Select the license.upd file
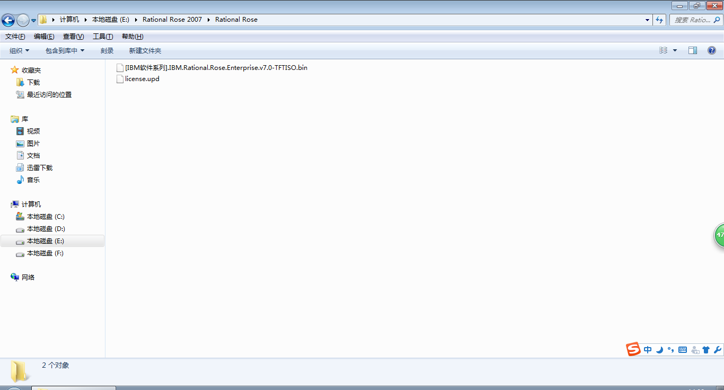This screenshot has width=724, height=390. 142,79
